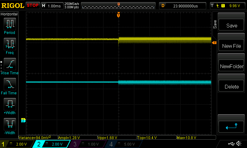The height and width of the screenshot is (148, 247).
Task: Click the orange trigger position marker
Action: click(119, 15)
